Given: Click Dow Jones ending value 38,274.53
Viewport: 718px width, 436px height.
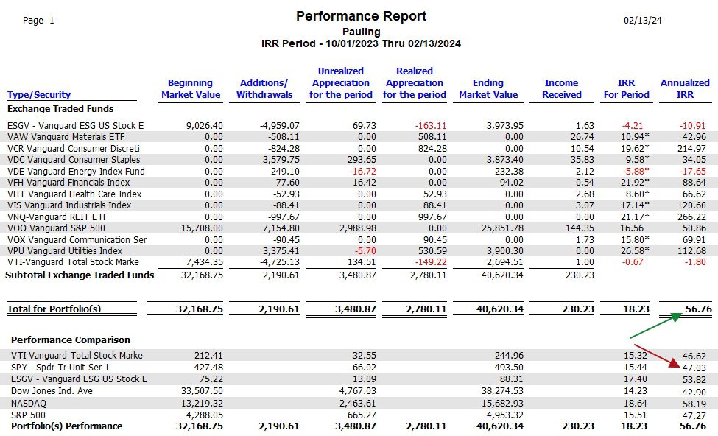Looking at the screenshot, I should pyautogui.click(x=502, y=391).
